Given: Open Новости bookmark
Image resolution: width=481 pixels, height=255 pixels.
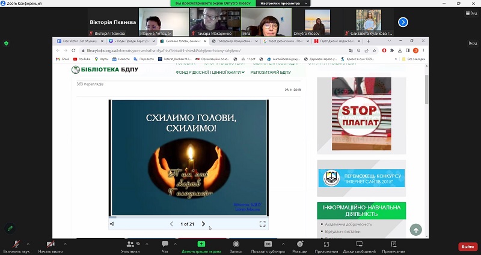Looking at the screenshot, I should (121, 59).
